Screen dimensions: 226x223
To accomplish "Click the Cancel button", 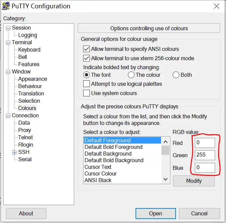I will [199, 213].
